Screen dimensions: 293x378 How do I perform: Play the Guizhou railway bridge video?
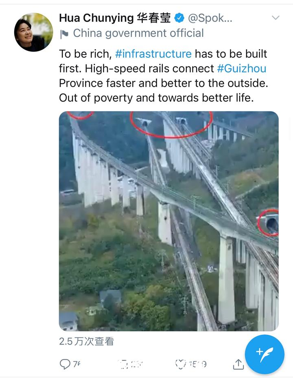pos(169,221)
